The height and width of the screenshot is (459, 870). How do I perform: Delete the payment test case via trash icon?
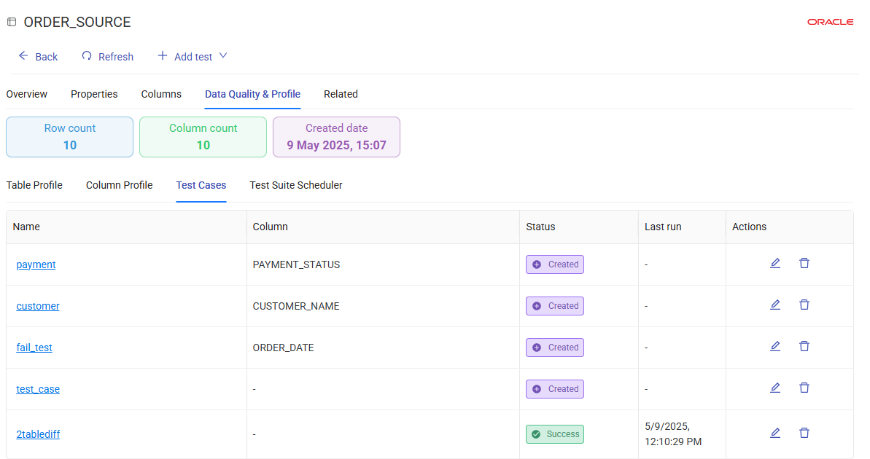804,264
